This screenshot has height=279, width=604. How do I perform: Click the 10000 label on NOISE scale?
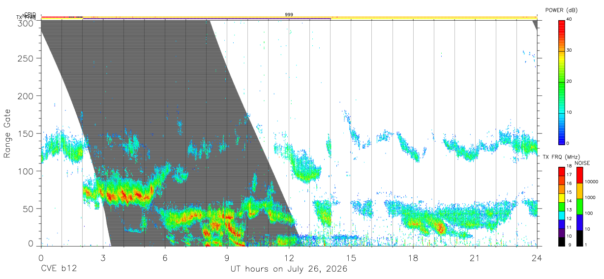(591, 182)
